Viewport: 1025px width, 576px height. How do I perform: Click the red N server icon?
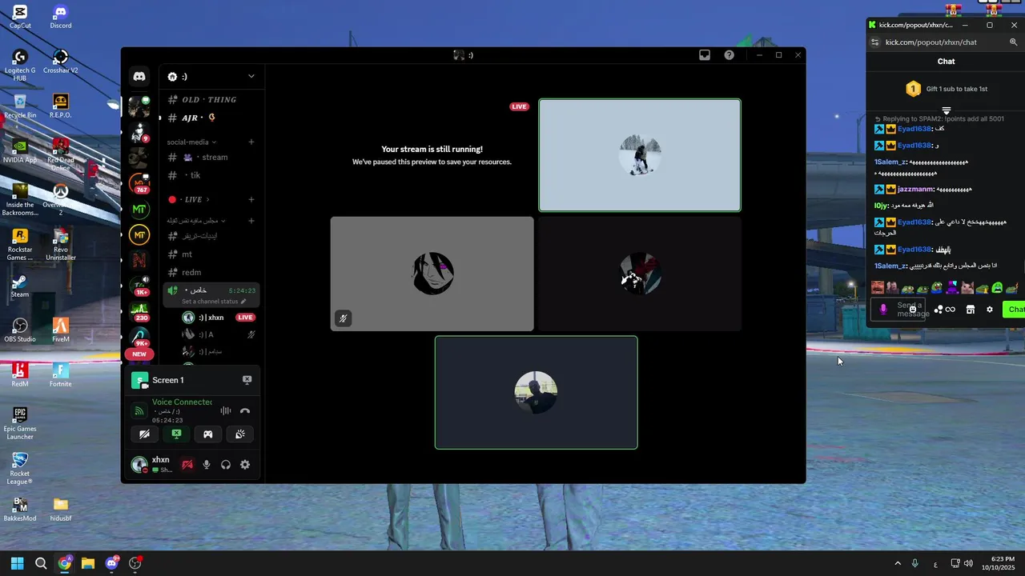pyautogui.click(x=139, y=260)
